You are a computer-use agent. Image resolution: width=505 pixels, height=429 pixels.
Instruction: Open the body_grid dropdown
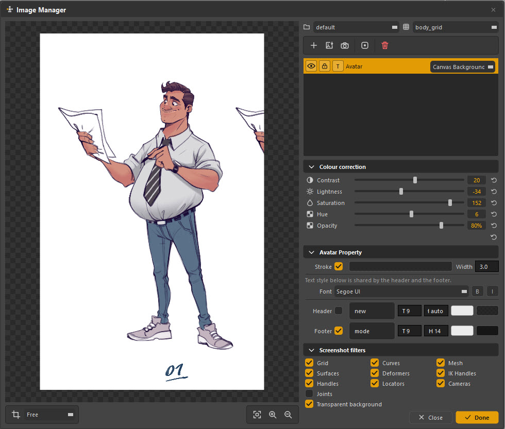click(x=456, y=27)
